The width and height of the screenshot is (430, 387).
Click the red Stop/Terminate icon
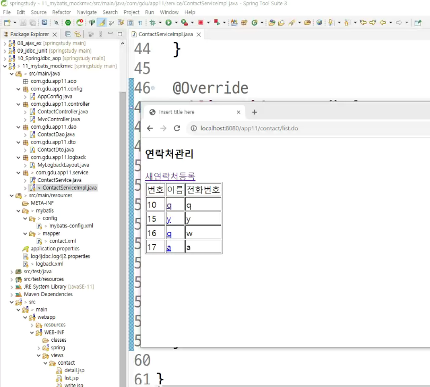pos(201,22)
